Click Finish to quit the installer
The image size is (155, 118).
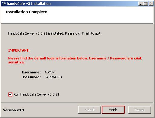[113, 110]
